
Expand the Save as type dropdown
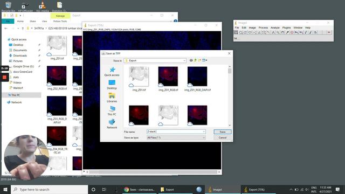coord(204,137)
